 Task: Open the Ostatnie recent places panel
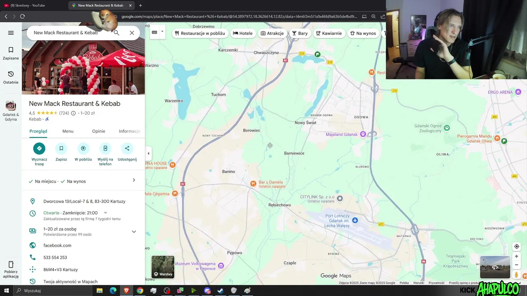11,77
